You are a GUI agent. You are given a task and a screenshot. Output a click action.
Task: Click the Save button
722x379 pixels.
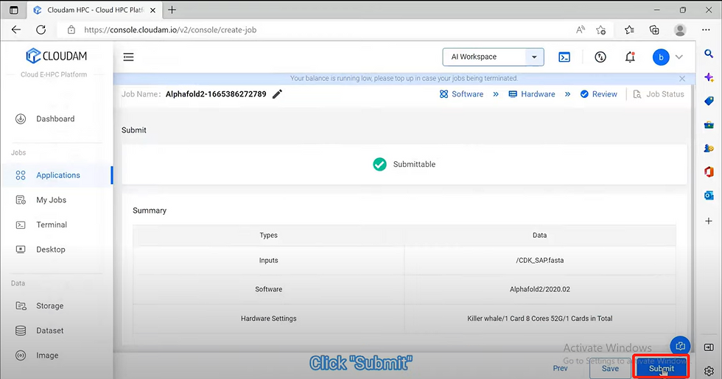point(610,369)
